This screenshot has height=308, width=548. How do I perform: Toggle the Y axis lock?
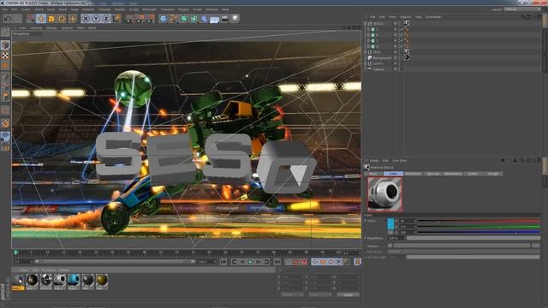click(96, 19)
